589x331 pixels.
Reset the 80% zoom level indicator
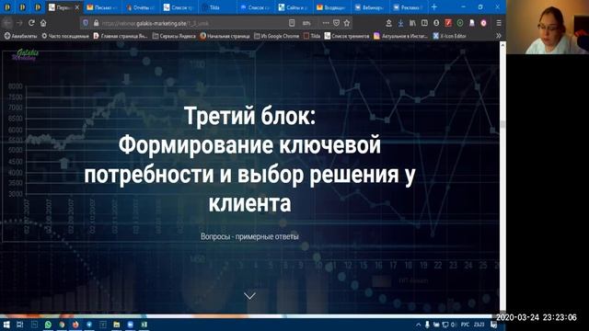point(306,23)
